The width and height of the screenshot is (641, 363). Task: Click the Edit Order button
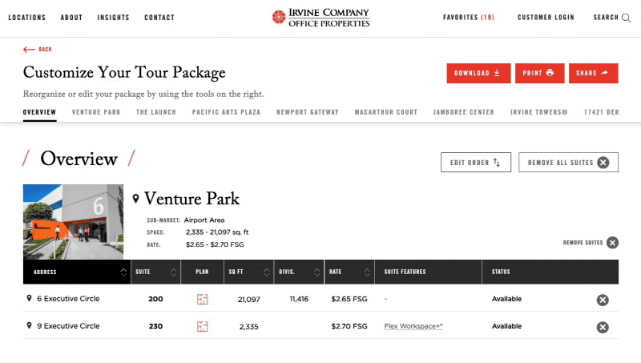[x=476, y=163]
